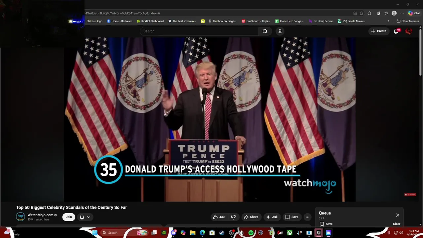Viewport: 423px width, 238px height.
Task: Click the Join channel button
Action: [69, 217]
